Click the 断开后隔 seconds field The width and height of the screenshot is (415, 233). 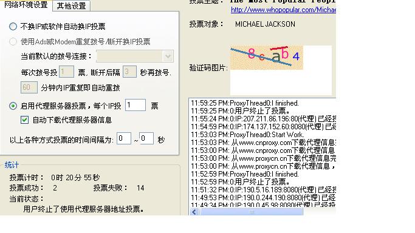[x=129, y=72]
